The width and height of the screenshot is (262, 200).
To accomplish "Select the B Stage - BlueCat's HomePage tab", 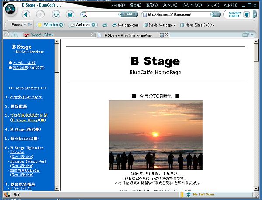I will point(128,36).
